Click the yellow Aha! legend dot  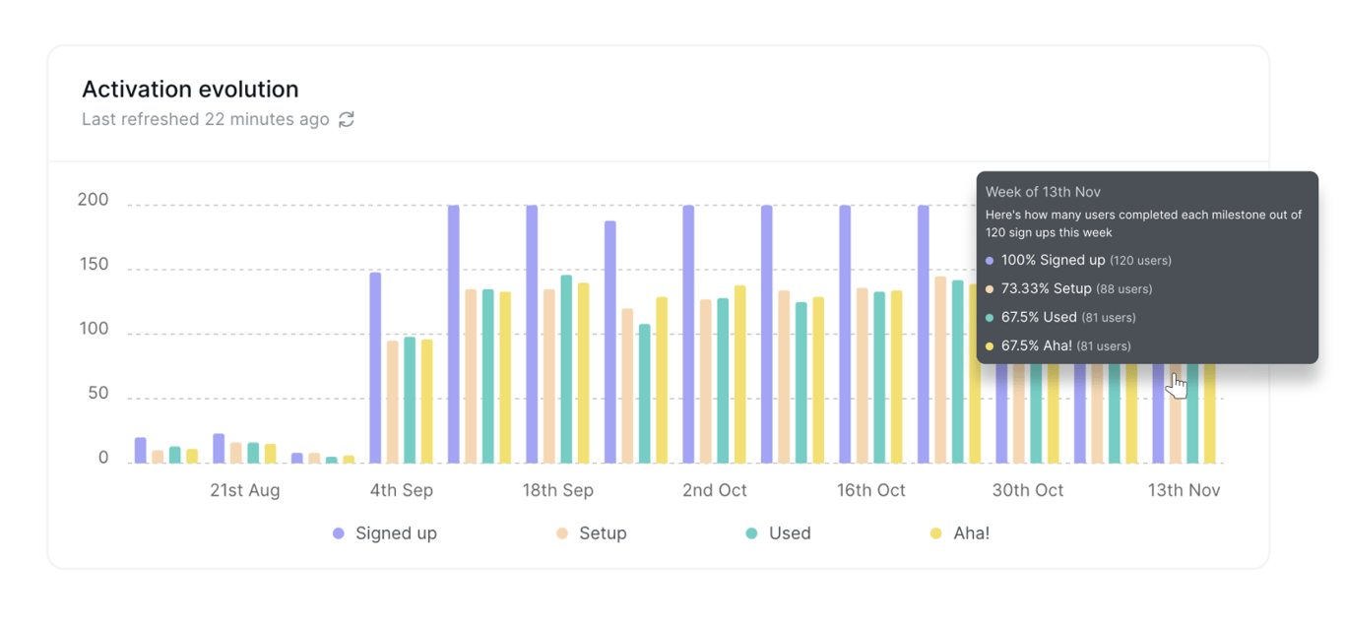click(936, 533)
